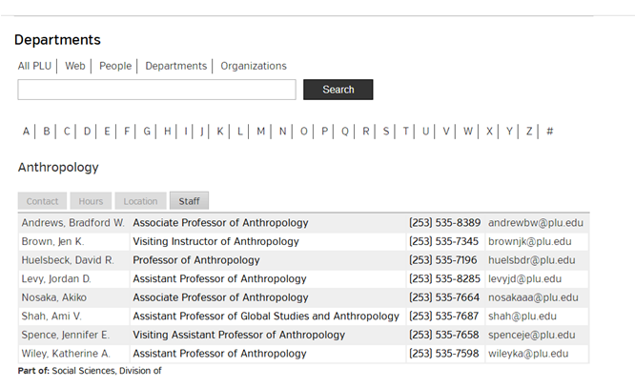The image size is (635, 388).
Task: Open David R. Huelsbeck's staff entry
Action: (x=67, y=260)
